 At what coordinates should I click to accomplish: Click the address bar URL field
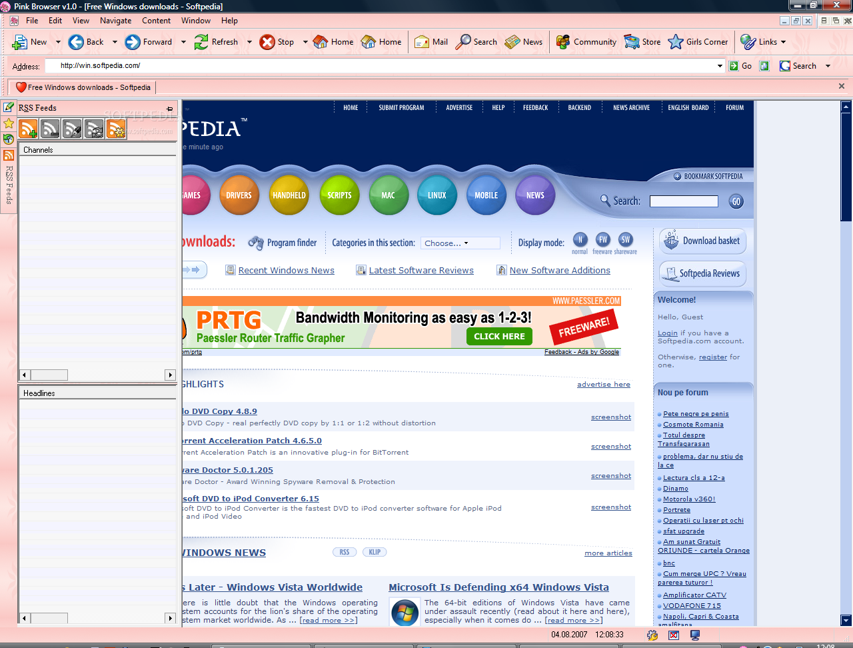pyautogui.click(x=385, y=66)
